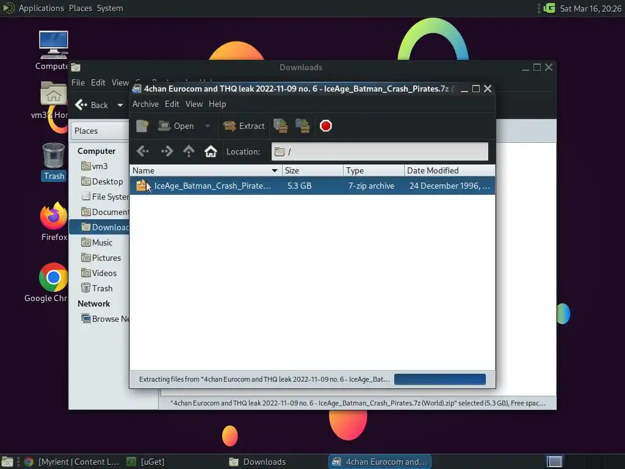Open the Applications menu in top panel
Screen dimensions: 625x469
coord(41,8)
